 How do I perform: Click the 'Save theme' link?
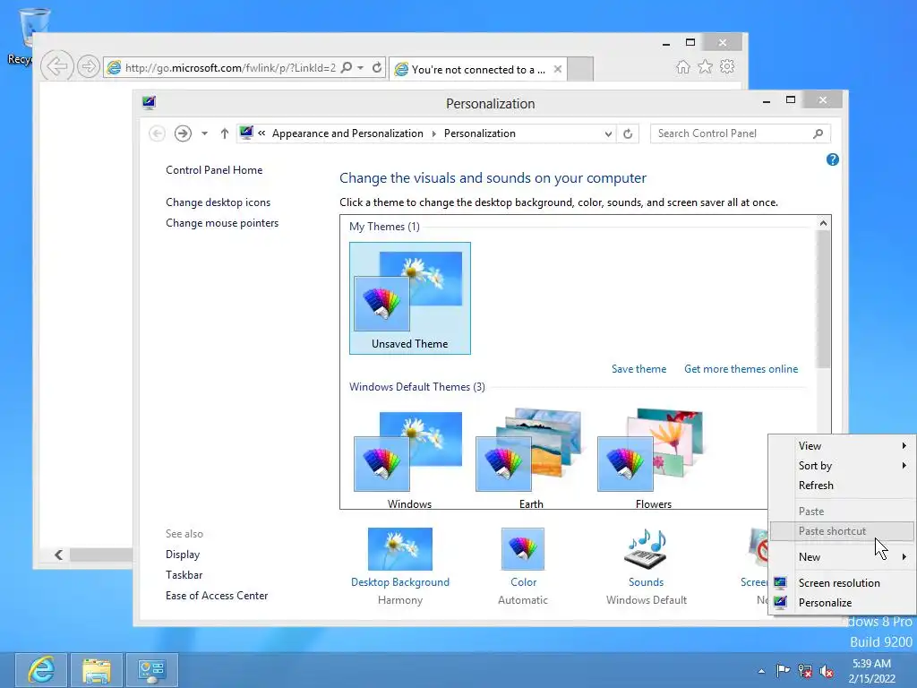pyautogui.click(x=638, y=369)
